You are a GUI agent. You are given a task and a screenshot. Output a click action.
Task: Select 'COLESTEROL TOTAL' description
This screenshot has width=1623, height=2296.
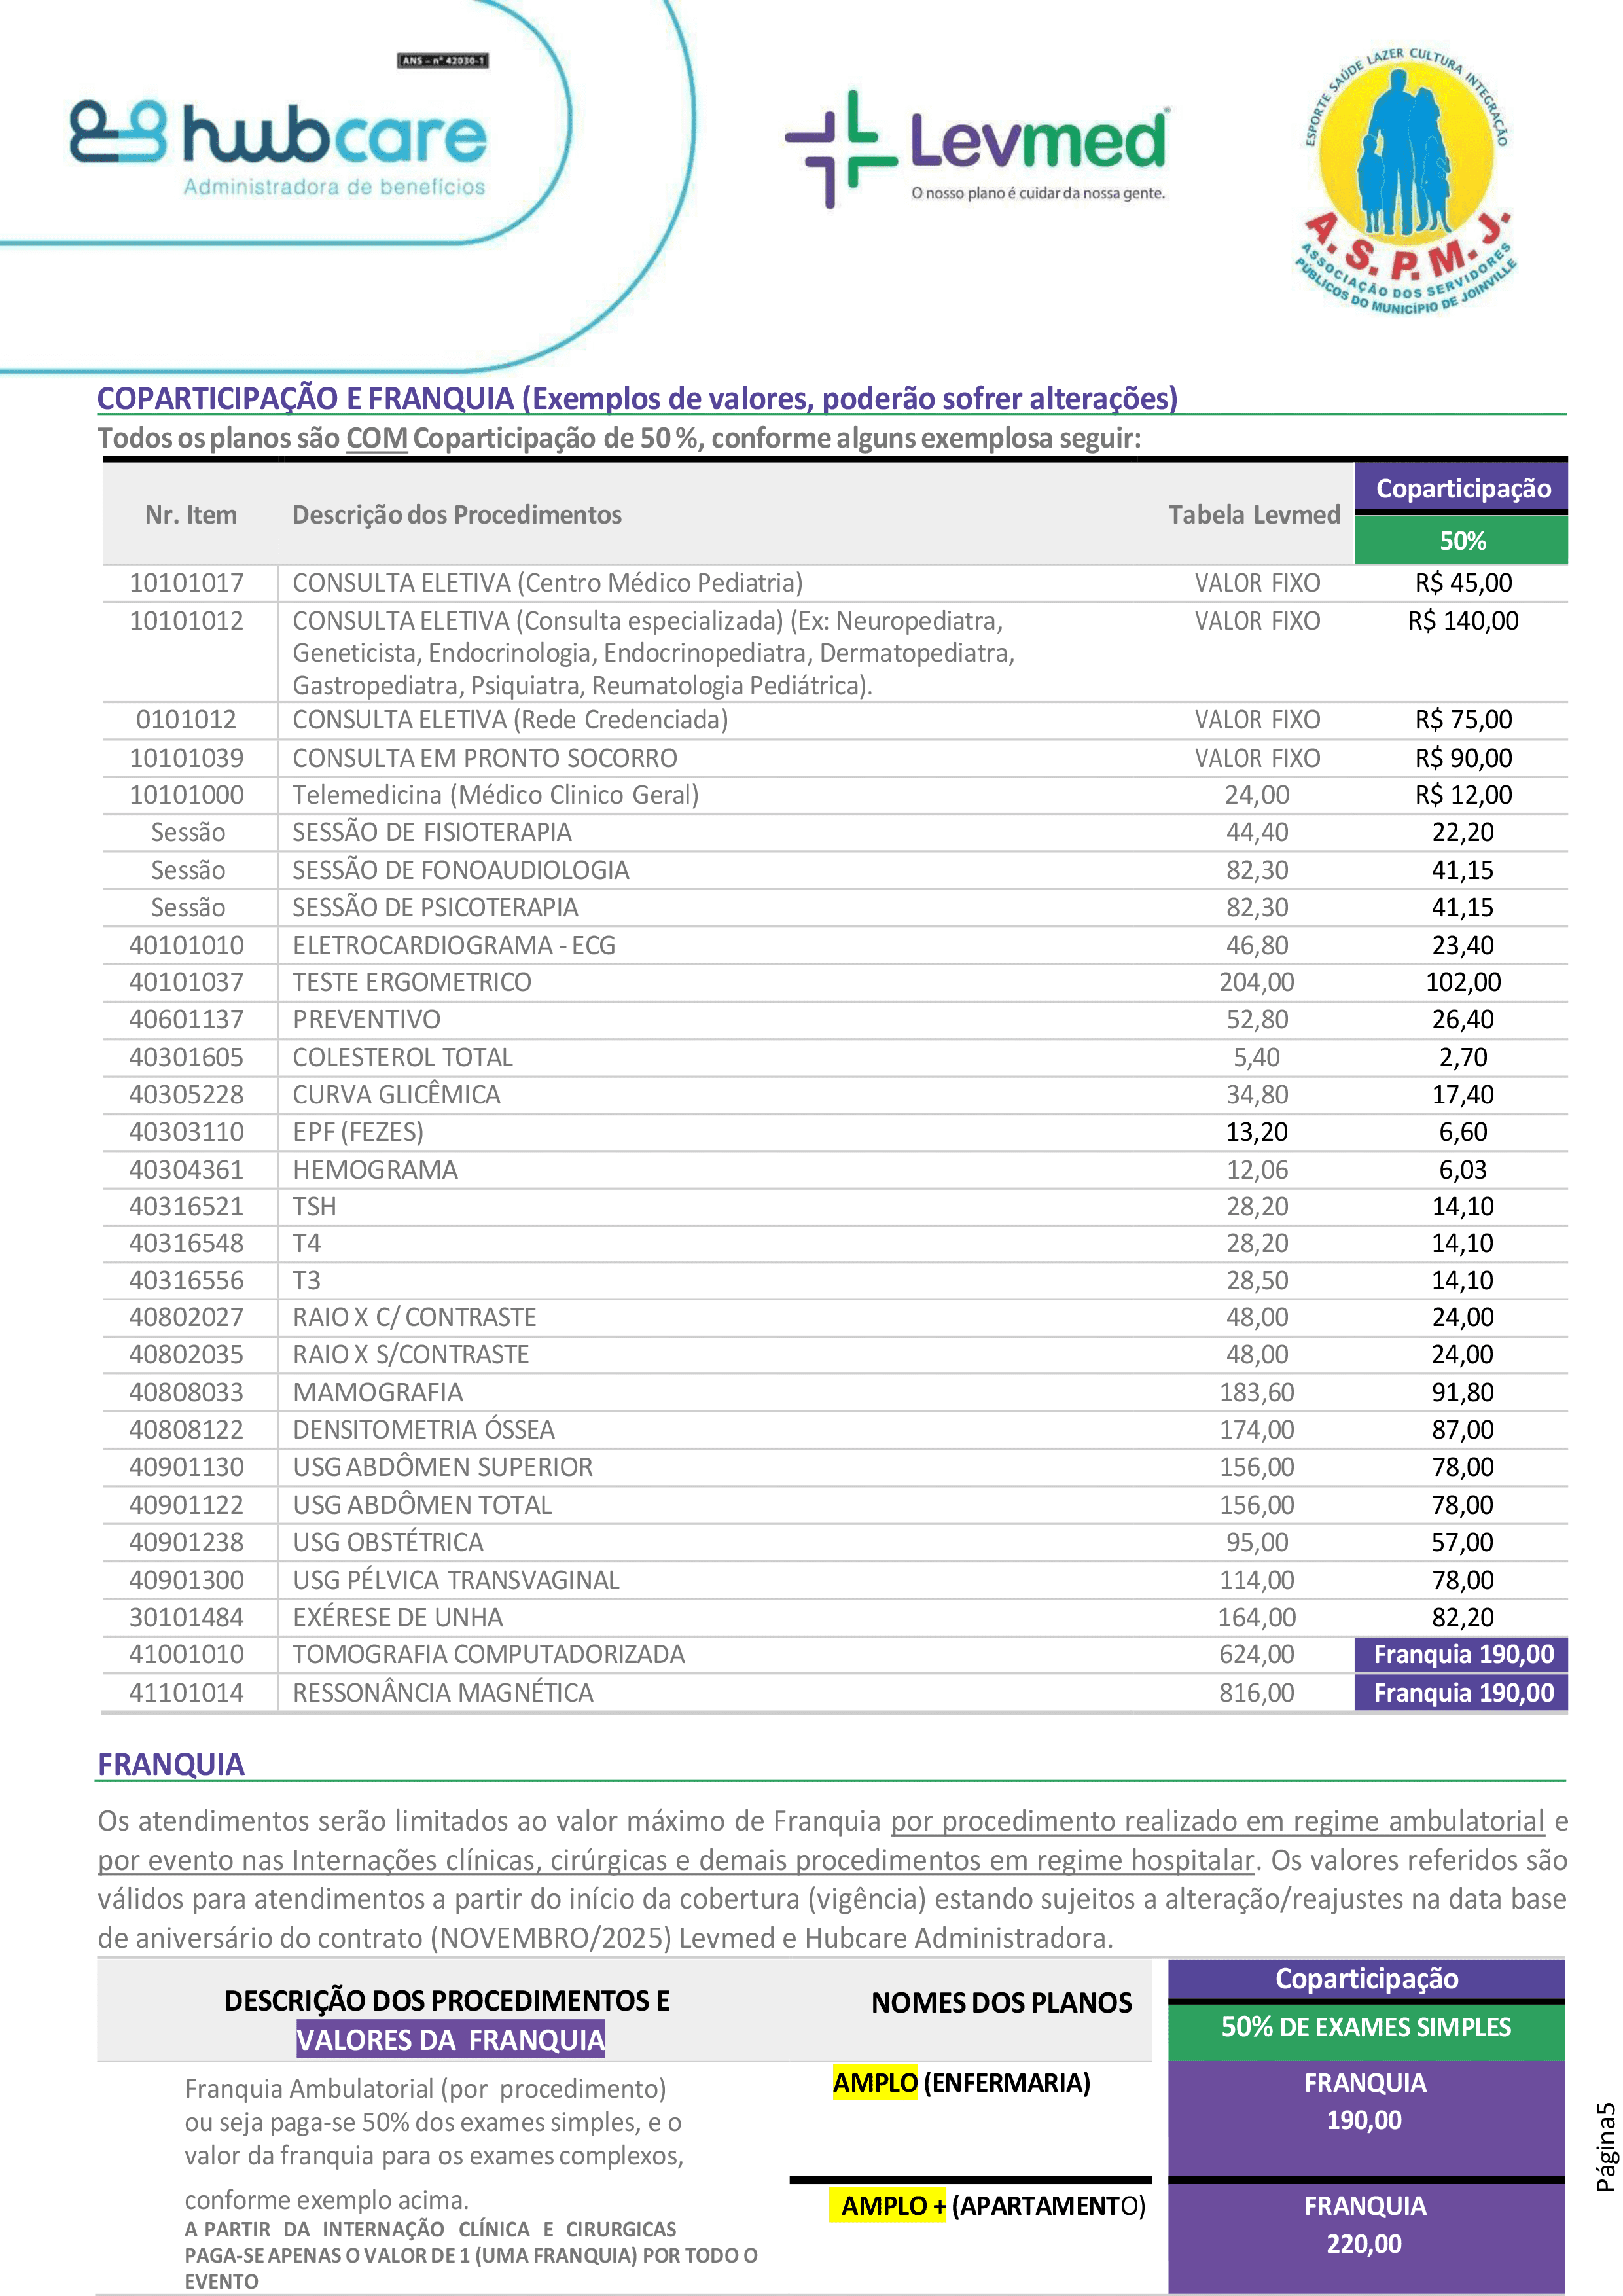pos(402,1057)
